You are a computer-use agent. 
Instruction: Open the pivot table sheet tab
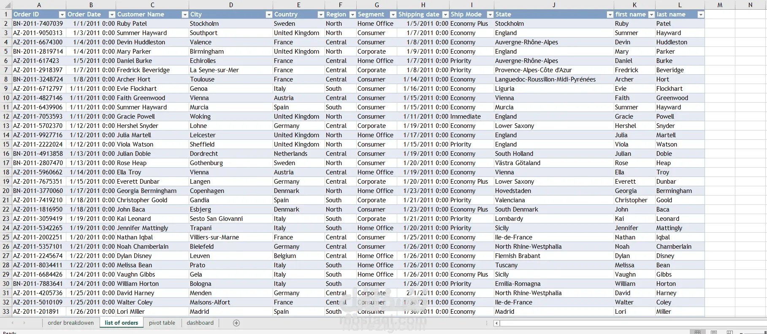pyautogui.click(x=162, y=323)
